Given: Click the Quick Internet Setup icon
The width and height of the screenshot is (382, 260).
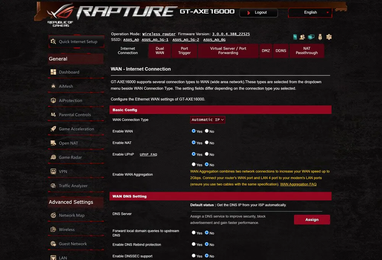Looking at the screenshot, I should pyautogui.click(x=53, y=42).
